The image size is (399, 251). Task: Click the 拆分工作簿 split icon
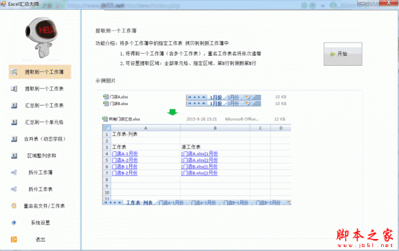coord(14,173)
